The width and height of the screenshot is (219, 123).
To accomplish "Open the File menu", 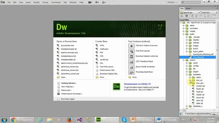I will [9, 2].
